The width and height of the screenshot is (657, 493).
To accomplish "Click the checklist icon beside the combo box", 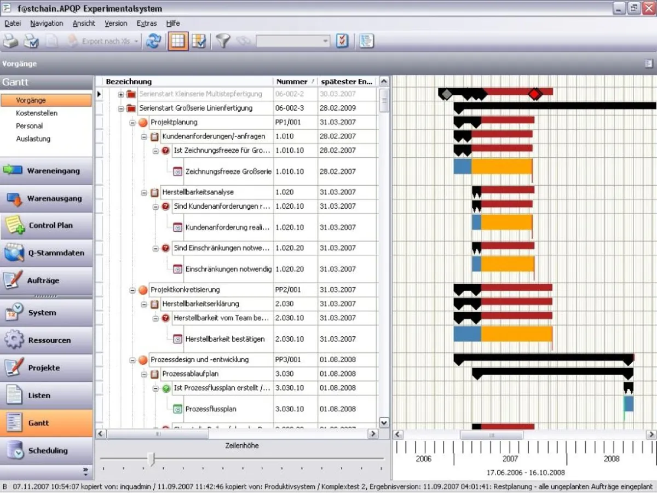I will [x=342, y=41].
